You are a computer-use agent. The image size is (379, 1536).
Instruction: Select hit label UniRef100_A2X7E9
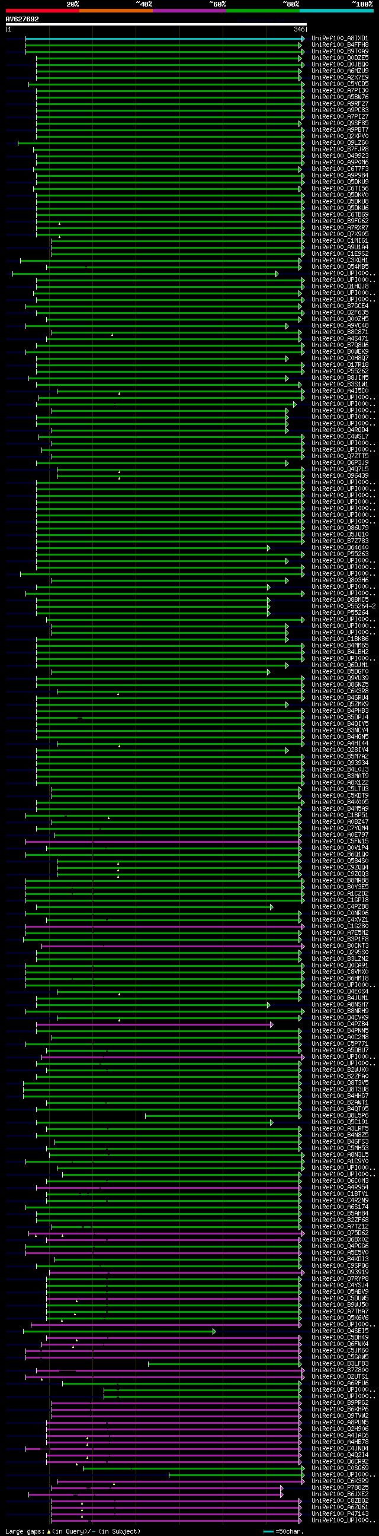pos(340,78)
